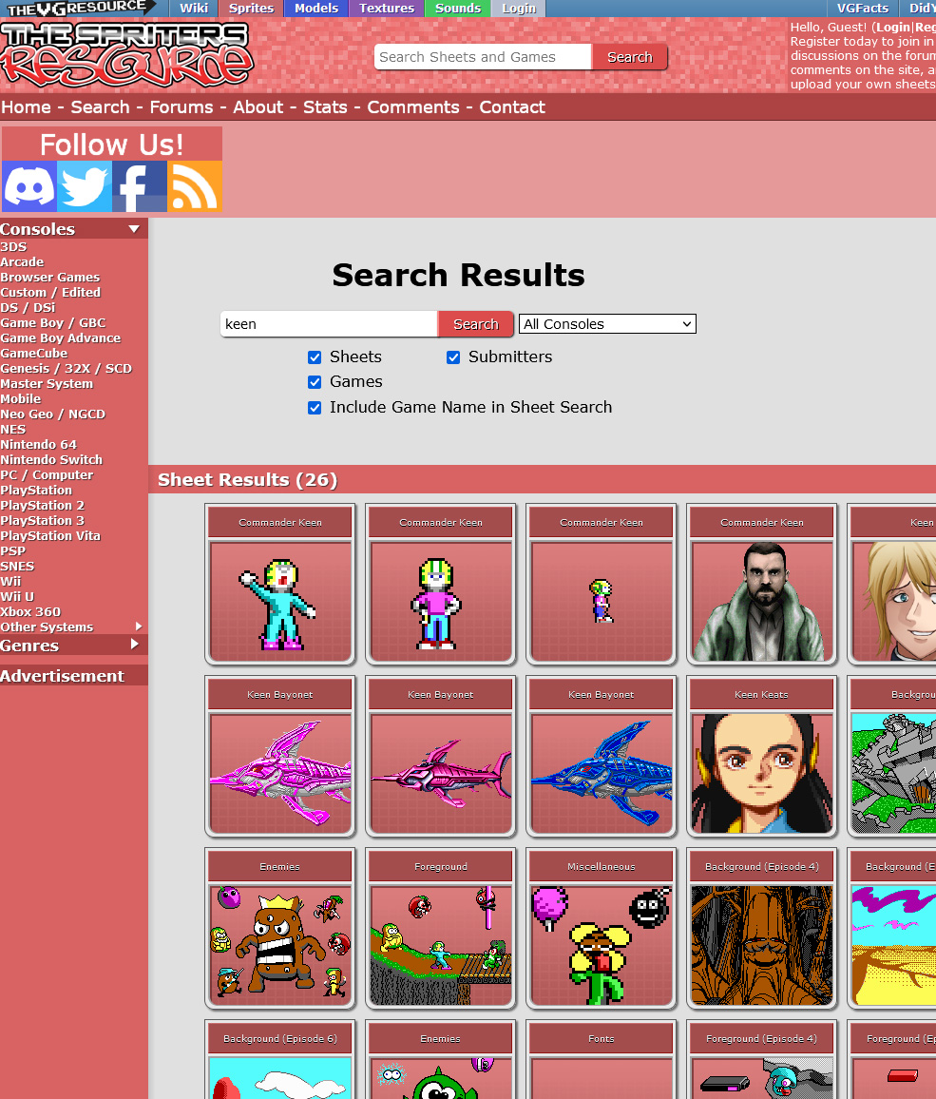Open the Nintendo Switch link
The height and width of the screenshot is (1099, 936).
[51, 460]
